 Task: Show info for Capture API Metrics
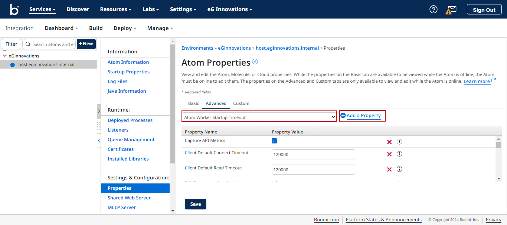click(x=399, y=142)
